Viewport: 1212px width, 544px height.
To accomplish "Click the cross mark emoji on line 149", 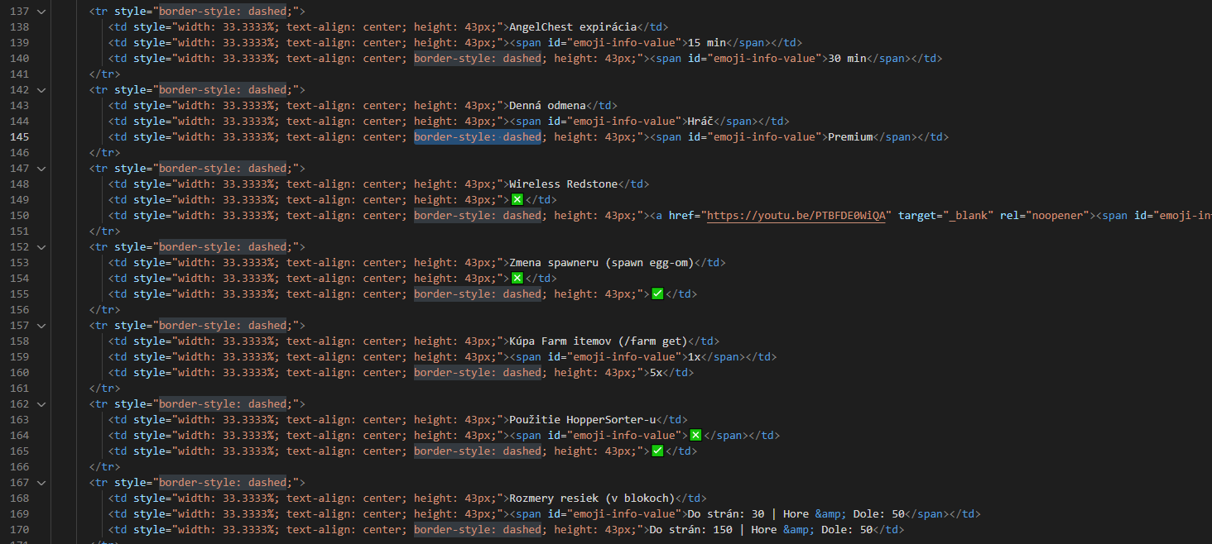I will (517, 200).
